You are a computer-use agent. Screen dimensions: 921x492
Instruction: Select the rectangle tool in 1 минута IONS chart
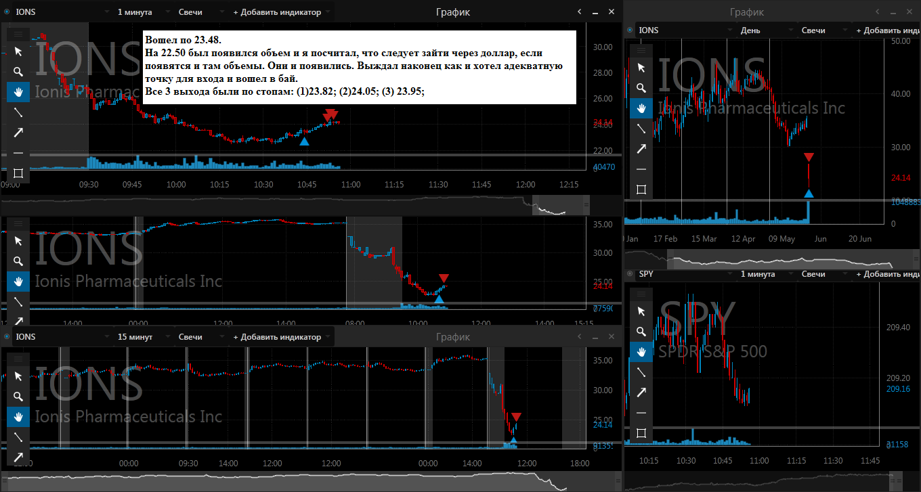[18, 173]
